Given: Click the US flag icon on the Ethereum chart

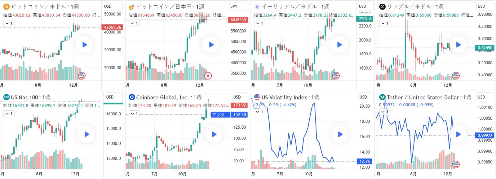Looking at the screenshot, I should tap(336, 75).
